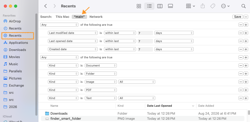This screenshot has width=250, height=122.
Task: Set search scope to "main"
Action: [x=79, y=17]
